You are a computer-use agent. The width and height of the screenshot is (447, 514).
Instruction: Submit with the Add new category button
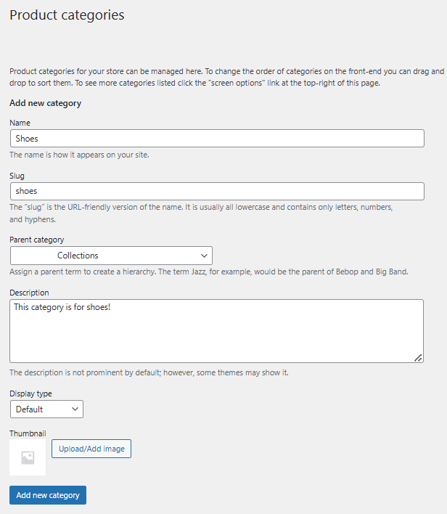[x=48, y=495]
